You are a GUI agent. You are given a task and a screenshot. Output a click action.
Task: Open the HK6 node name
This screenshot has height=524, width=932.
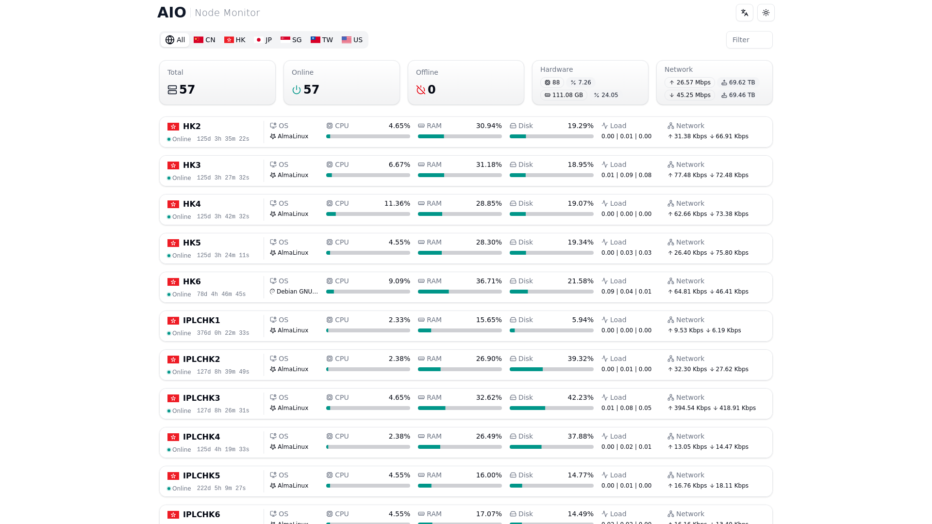[x=192, y=281]
